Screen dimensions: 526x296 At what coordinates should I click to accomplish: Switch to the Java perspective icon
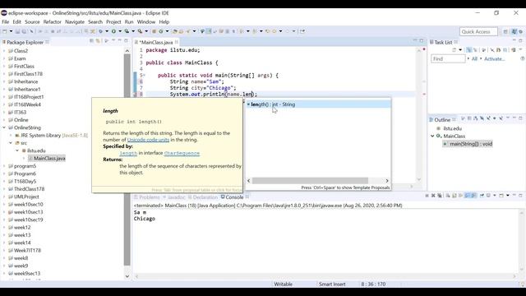[514, 31]
